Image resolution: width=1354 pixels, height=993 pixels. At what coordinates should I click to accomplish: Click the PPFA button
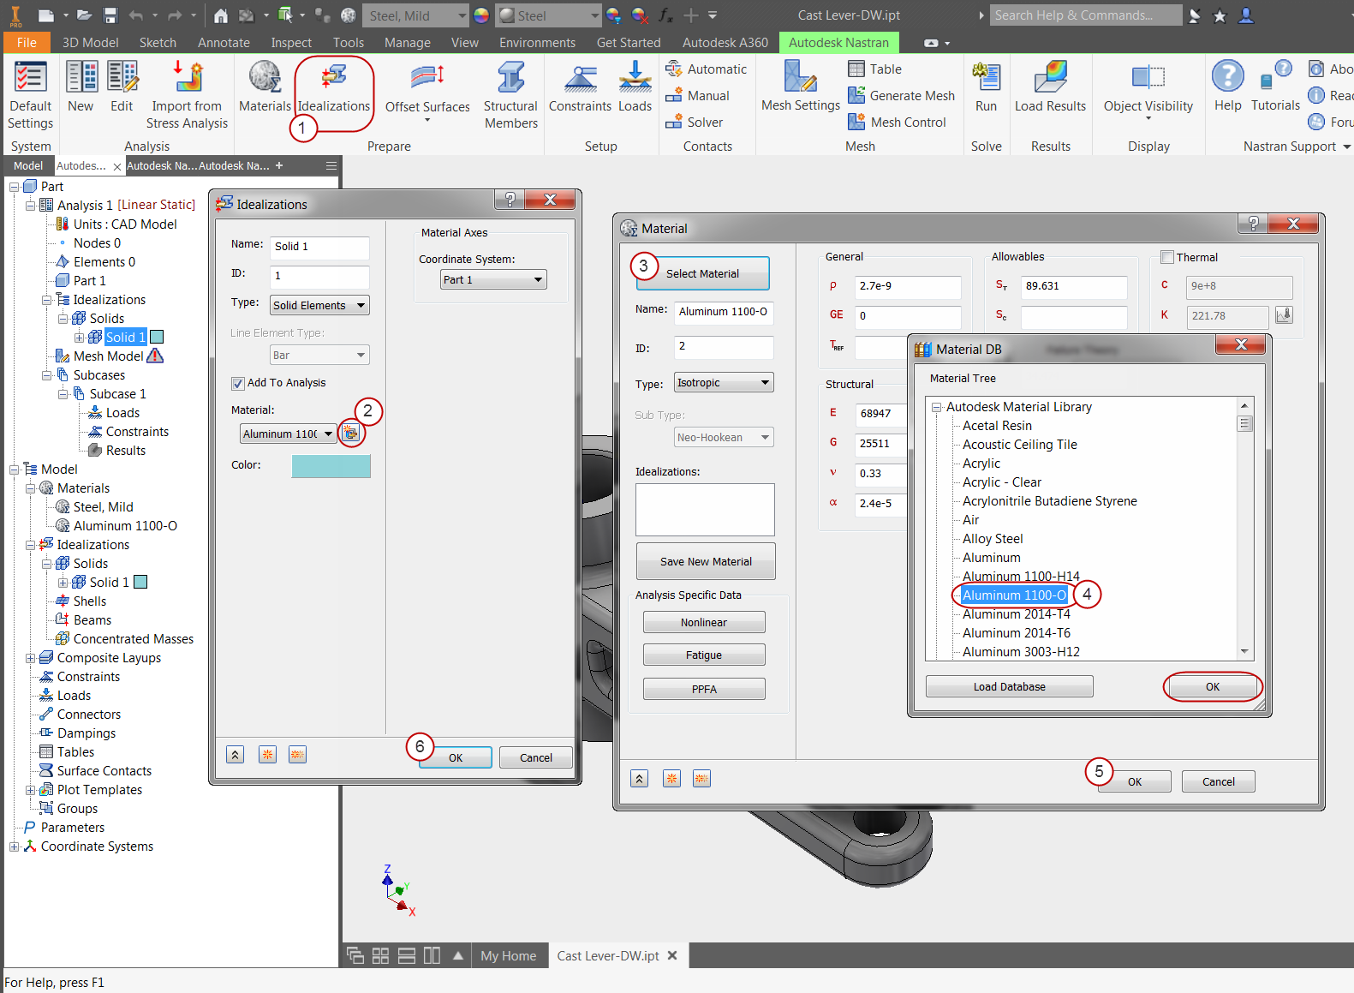[x=704, y=689]
